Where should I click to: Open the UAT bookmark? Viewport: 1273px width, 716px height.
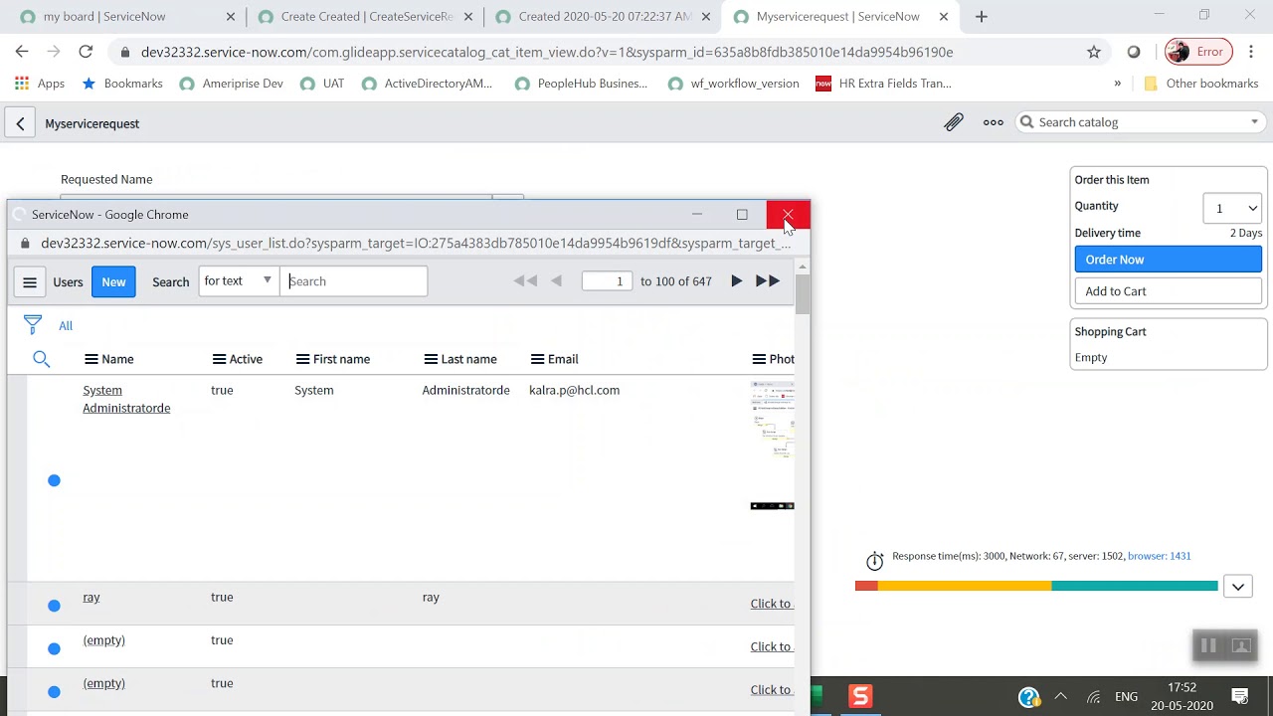[322, 84]
